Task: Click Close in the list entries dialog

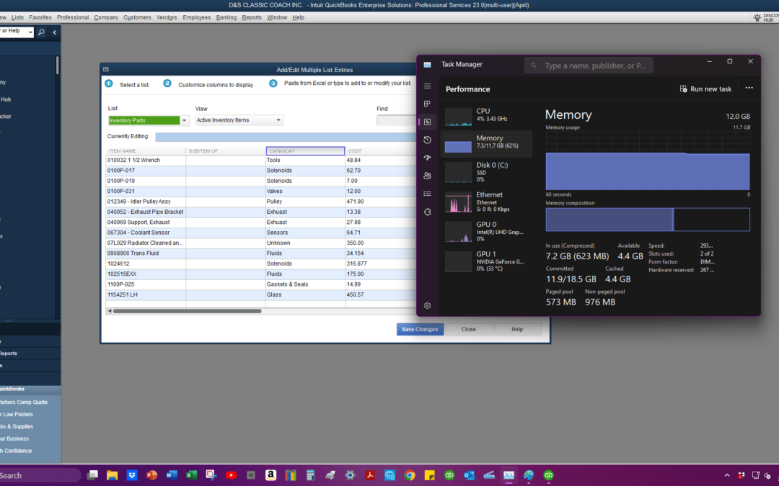Action: coord(469,329)
